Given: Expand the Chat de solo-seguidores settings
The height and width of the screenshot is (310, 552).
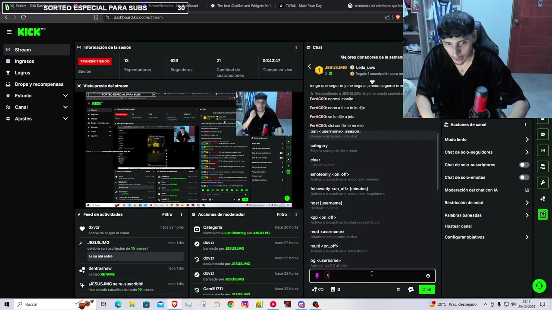Looking at the screenshot, I should pyautogui.click(x=527, y=152).
